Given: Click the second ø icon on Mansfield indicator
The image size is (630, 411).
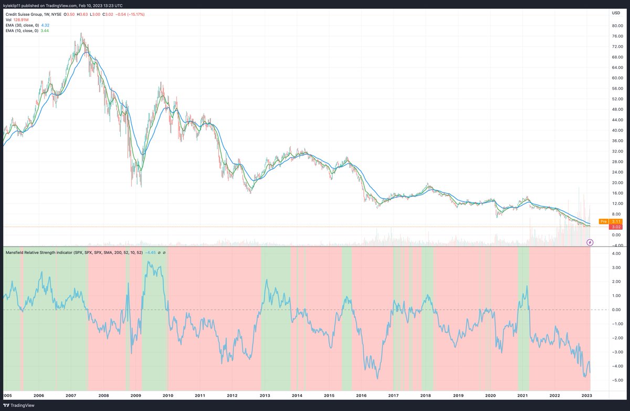Looking at the screenshot, I should (x=164, y=253).
